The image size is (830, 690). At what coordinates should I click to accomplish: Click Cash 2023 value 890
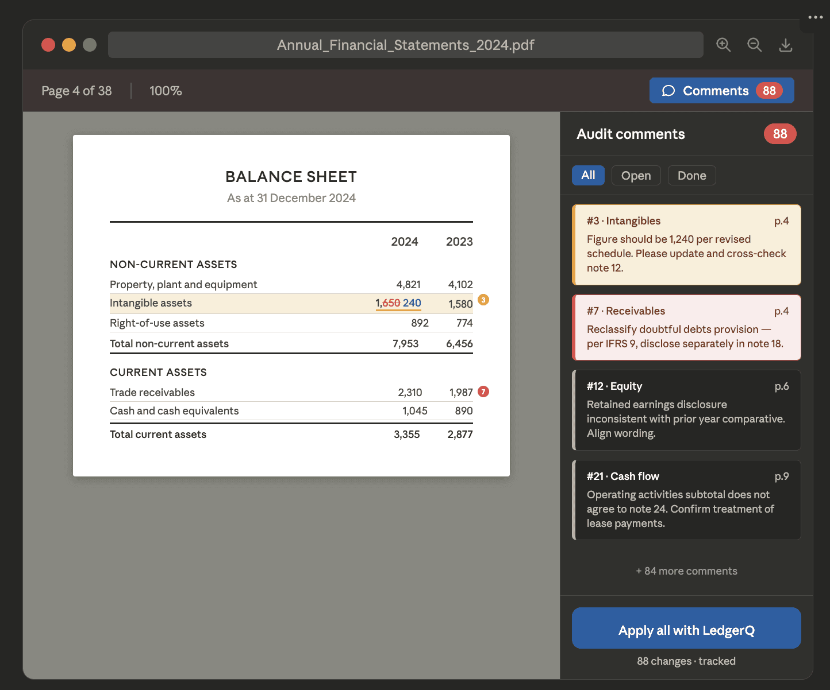tap(464, 411)
